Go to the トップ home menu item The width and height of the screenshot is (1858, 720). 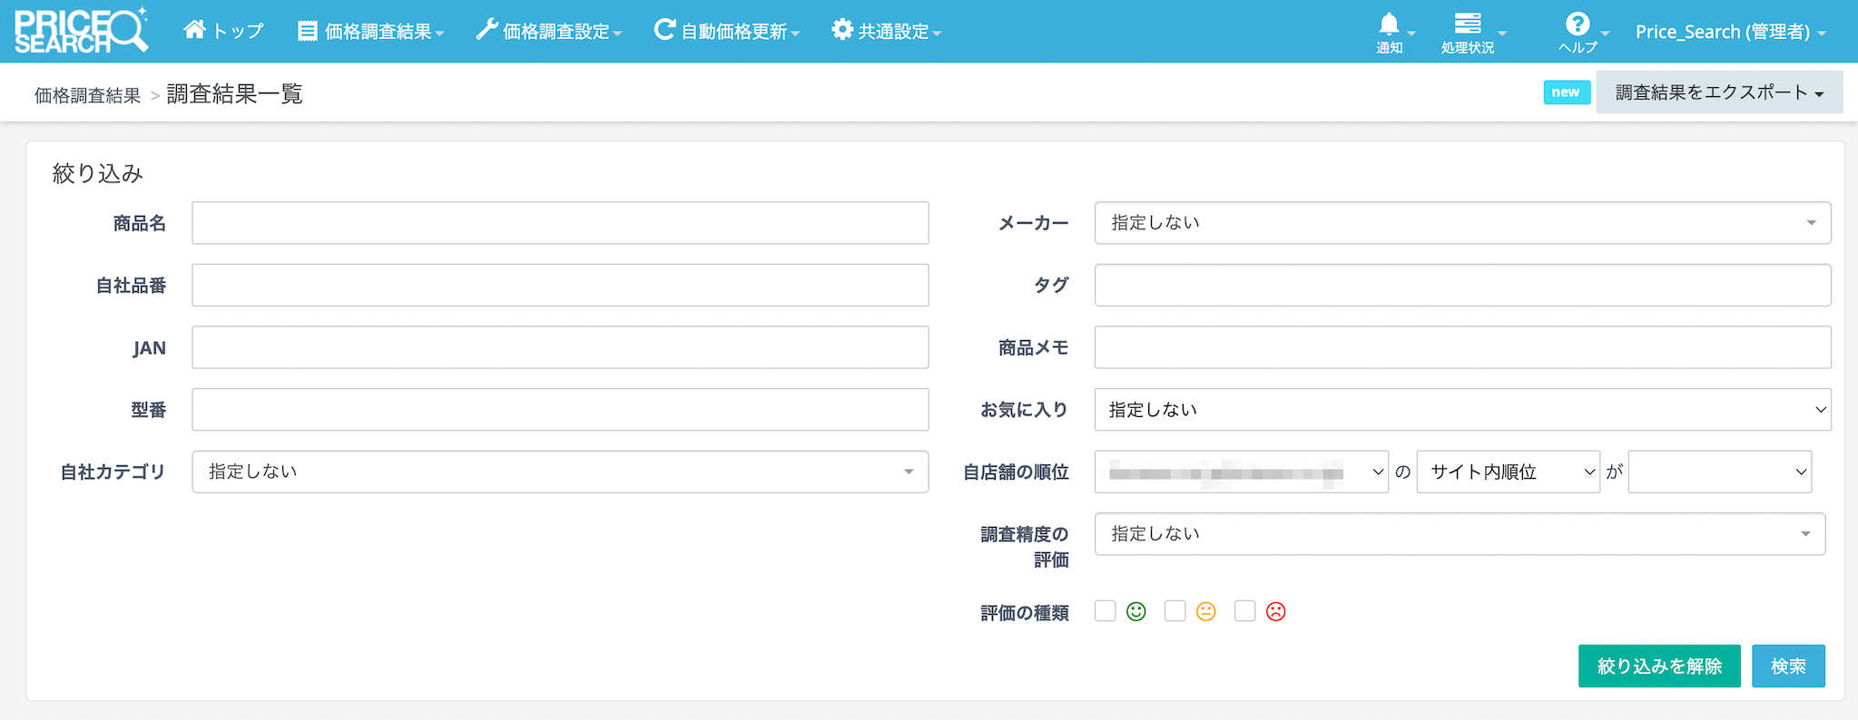click(x=223, y=31)
